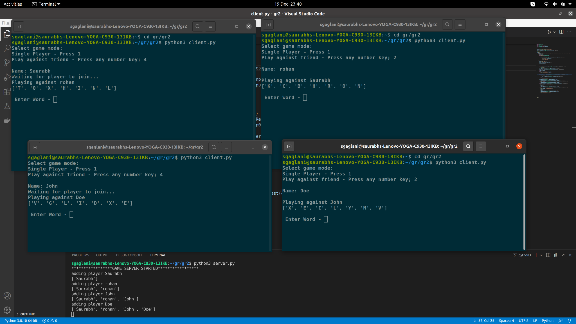Open errors and warnings in status bar

[50, 321]
